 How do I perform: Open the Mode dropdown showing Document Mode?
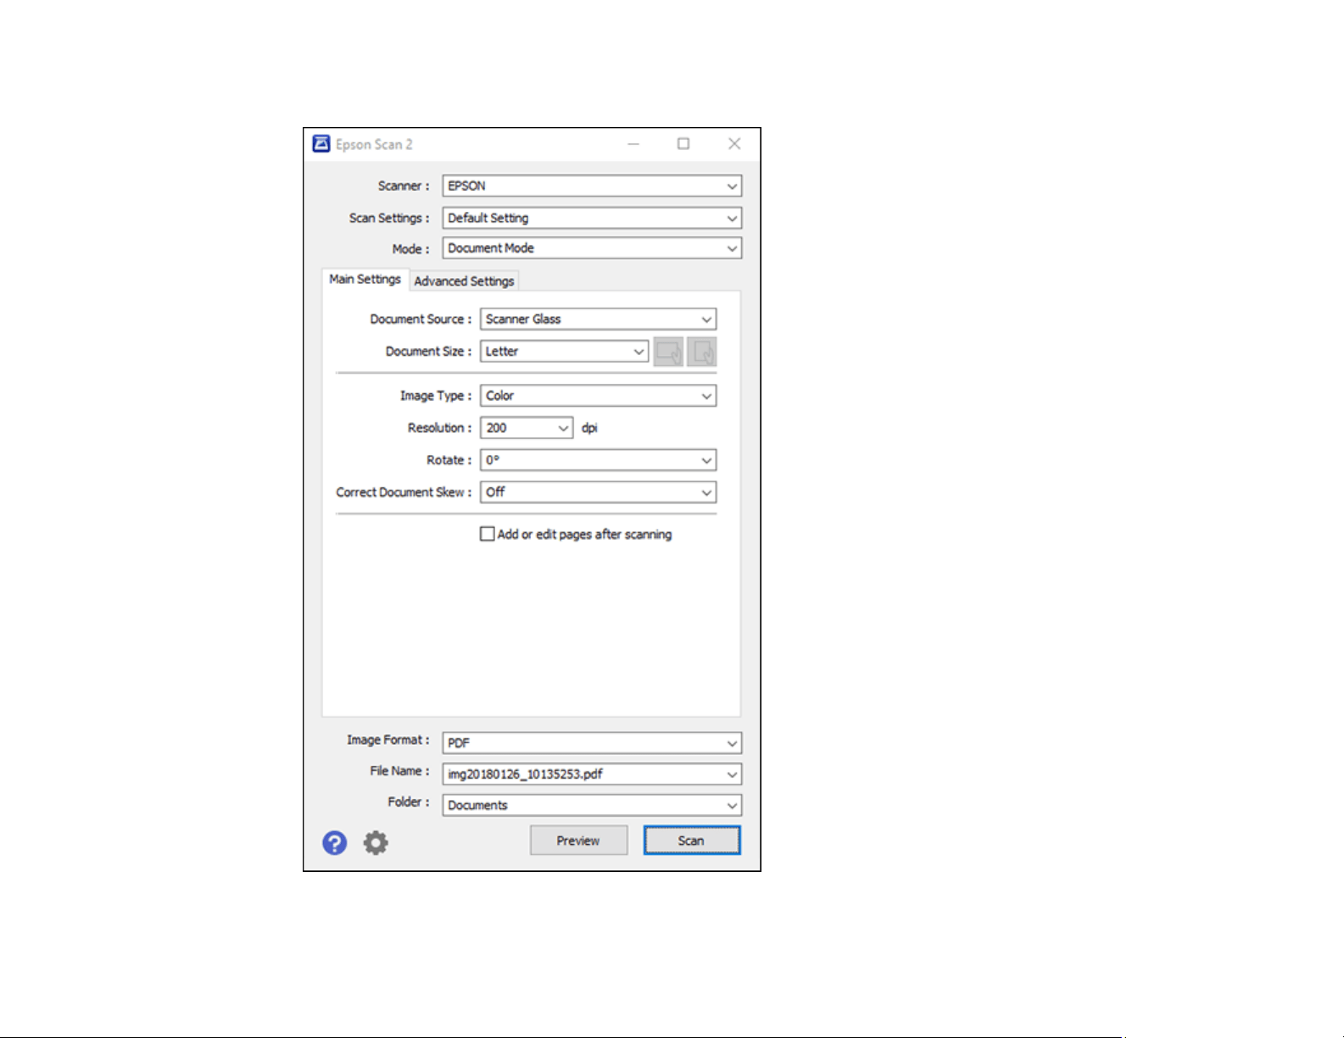coord(592,248)
